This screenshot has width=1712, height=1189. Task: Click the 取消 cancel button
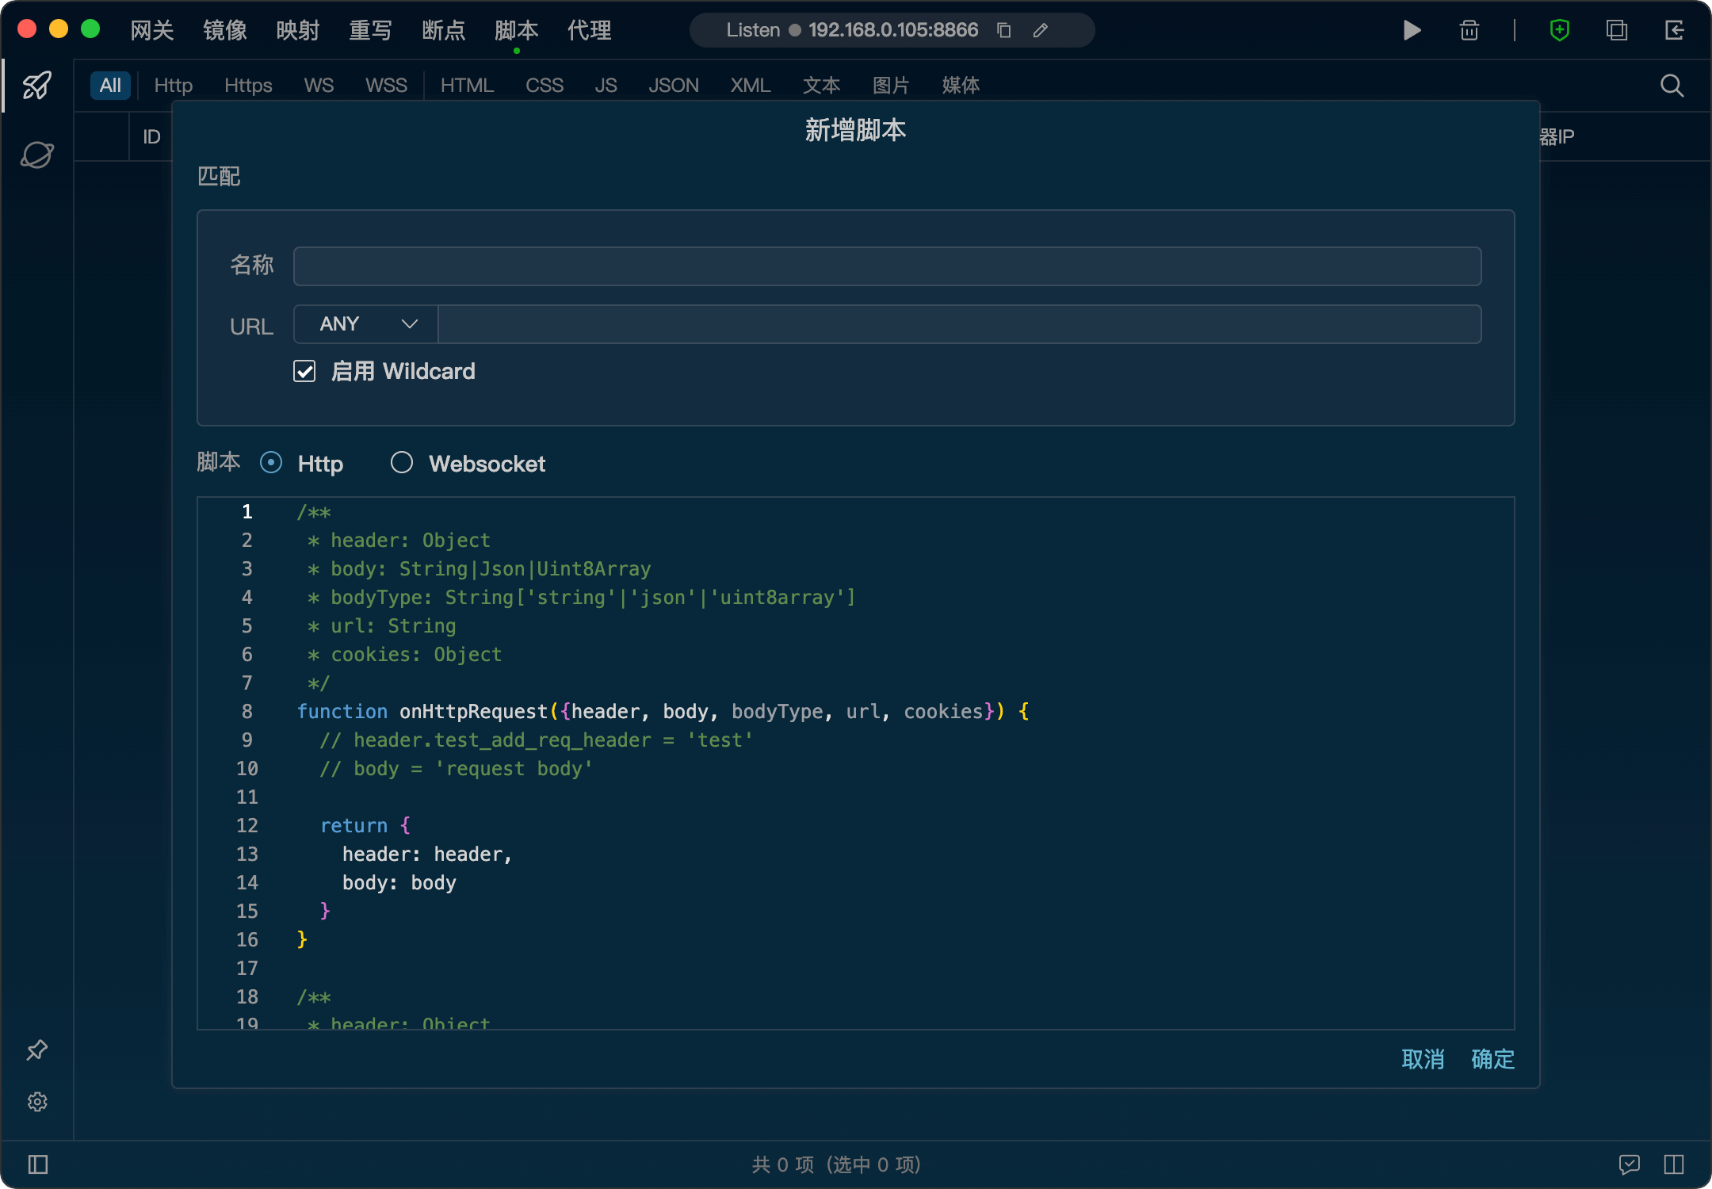click(x=1423, y=1059)
